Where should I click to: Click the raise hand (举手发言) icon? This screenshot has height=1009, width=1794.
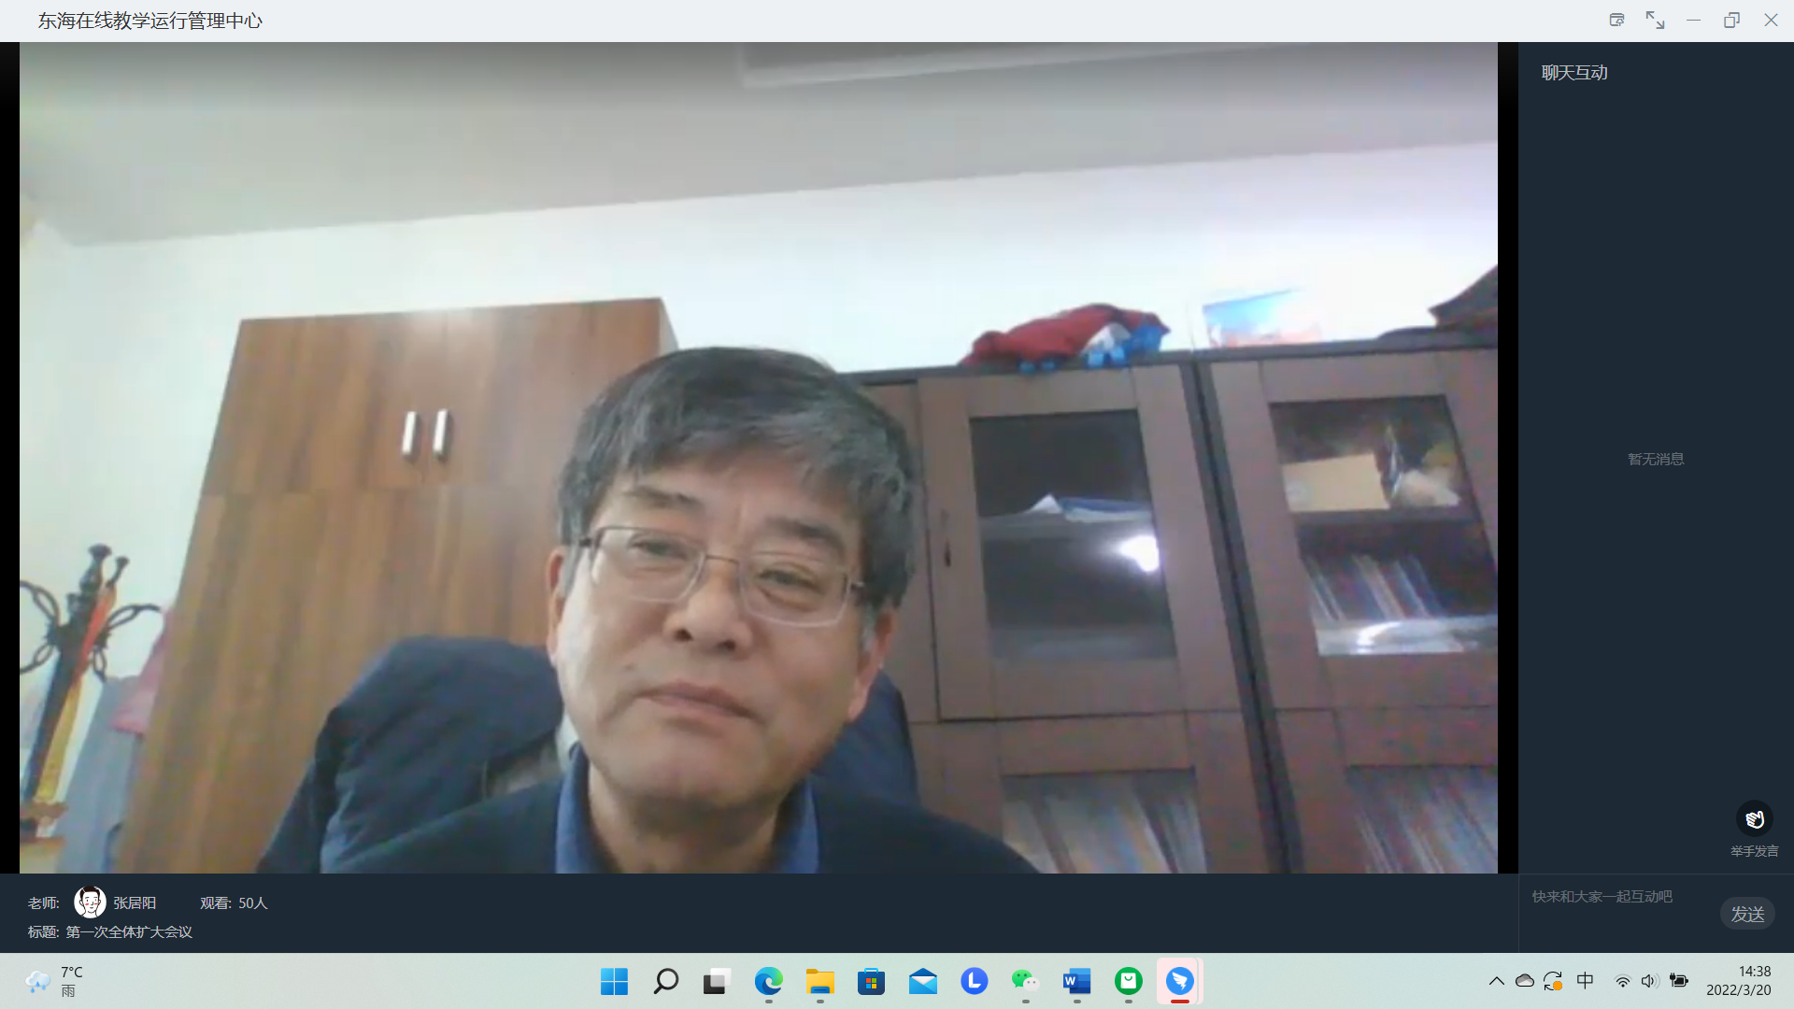[x=1754, y=819]
